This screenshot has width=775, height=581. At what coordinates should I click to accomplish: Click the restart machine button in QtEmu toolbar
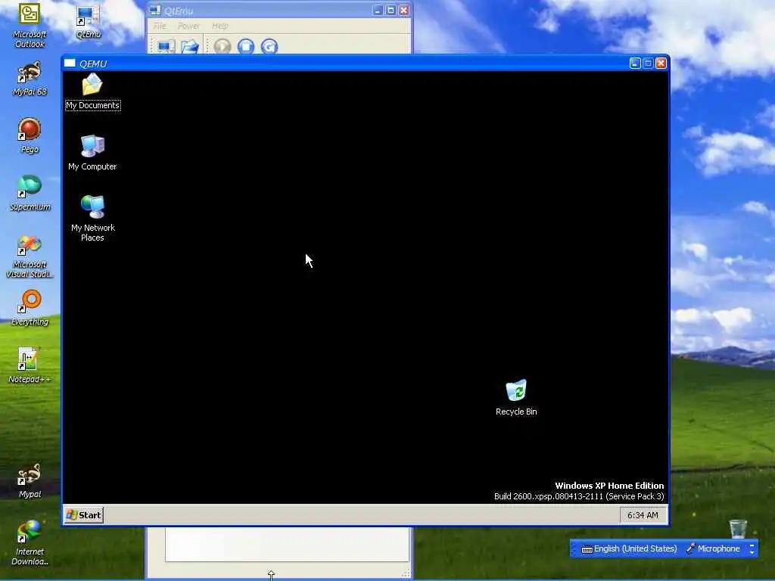coord(269,46)
